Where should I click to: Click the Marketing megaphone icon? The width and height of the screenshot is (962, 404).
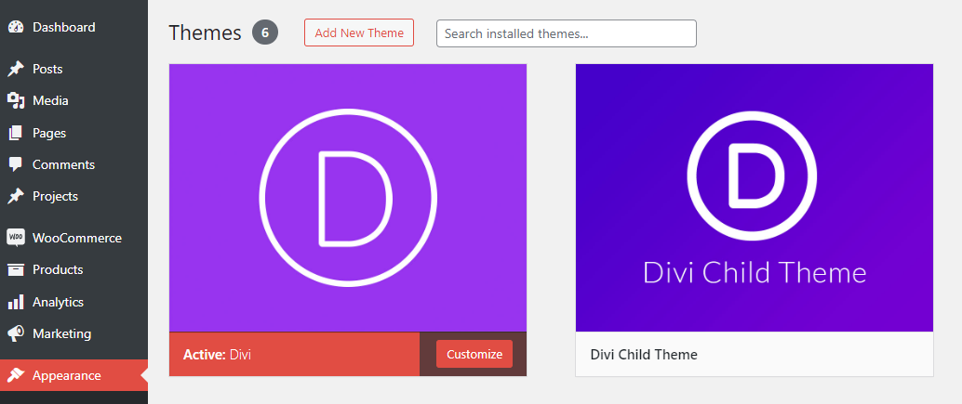(x=15, y=334)
